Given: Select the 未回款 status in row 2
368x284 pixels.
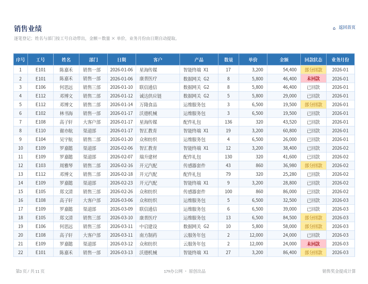Looking at the screenshot, I should (314, 79).
